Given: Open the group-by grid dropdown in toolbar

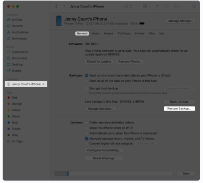Looking at the screenshot, I should tap(147, 6).
